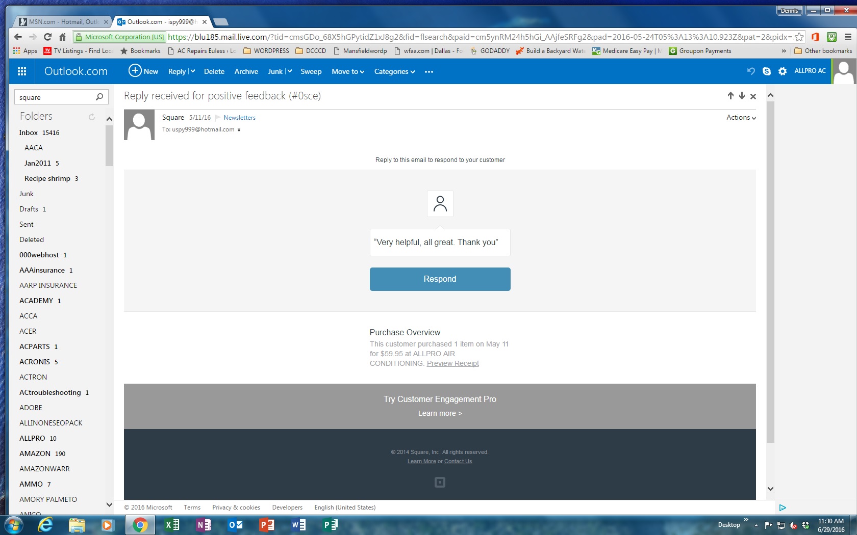The width and height of the screenshot is (857, 535).
Task: Select the AMAZON folder
Action: (35, 453)
